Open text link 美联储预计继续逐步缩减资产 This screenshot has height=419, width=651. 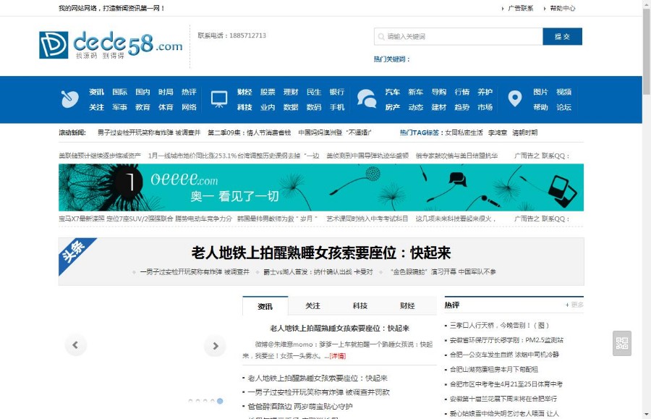pyautogui.click(x=100, y=156)
